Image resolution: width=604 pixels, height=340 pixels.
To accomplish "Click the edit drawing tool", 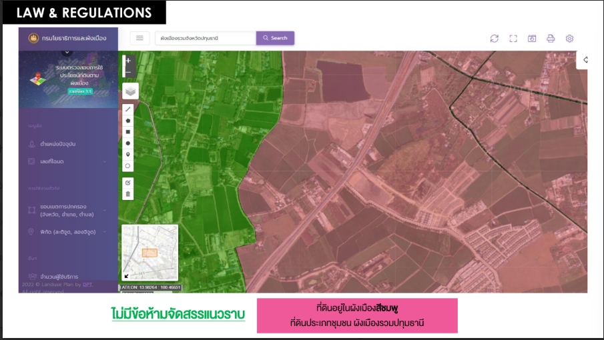I will tap(128, 182).
